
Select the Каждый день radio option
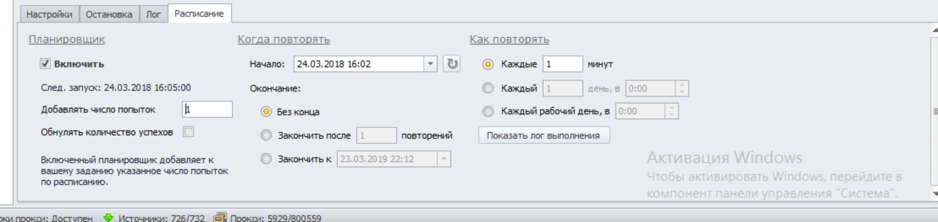click(488, 89)
